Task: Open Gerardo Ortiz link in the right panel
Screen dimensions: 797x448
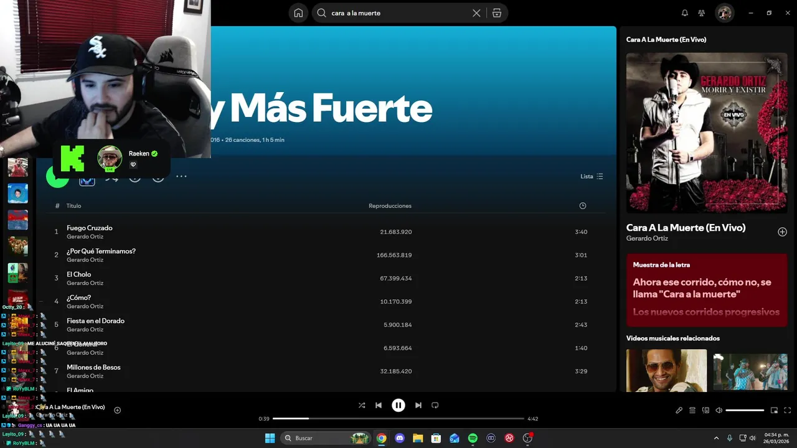Action: [x=647, y=239]
